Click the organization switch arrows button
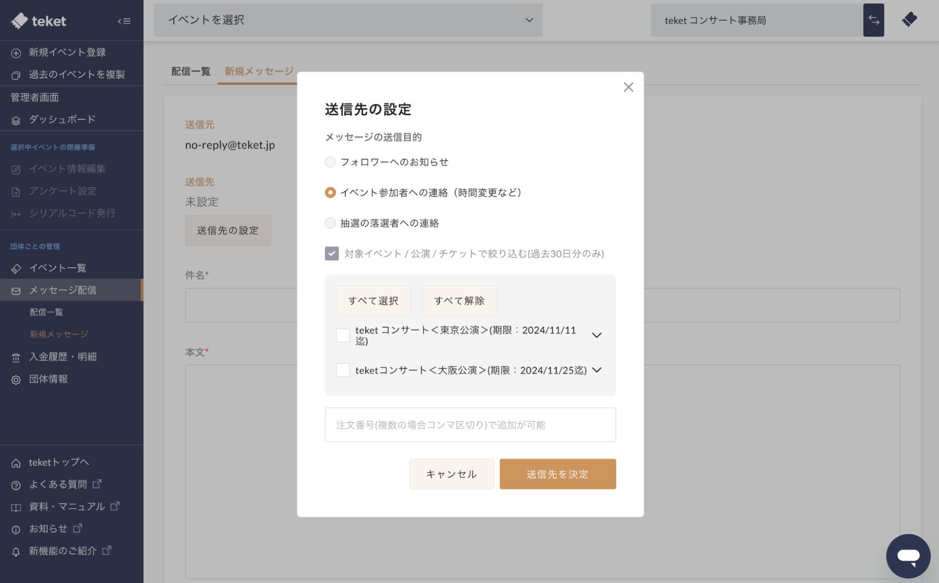Screen dimensions: 939x583 (x=873, y=20)
